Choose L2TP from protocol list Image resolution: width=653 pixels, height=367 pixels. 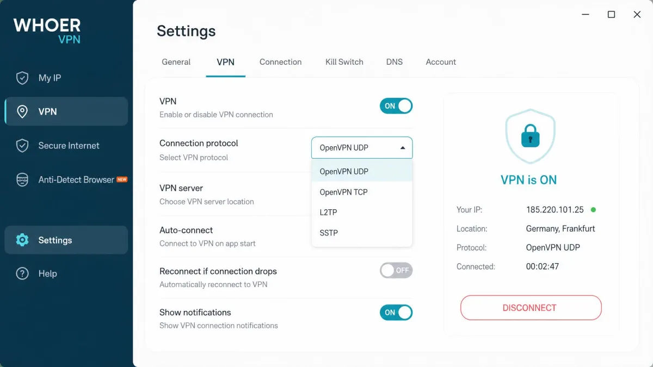click(x=362, y=212)
